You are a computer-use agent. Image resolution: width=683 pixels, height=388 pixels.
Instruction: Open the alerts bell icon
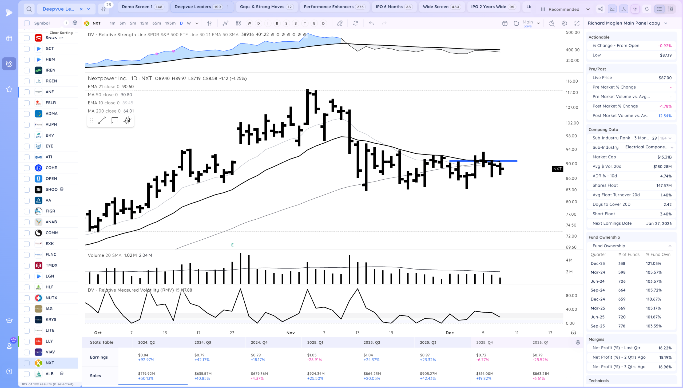pyautogui.click(x=647, y=9)
